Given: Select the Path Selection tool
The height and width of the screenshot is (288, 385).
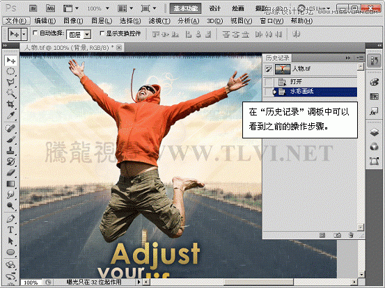Looking at the screenshot, I should pos(11,241).
